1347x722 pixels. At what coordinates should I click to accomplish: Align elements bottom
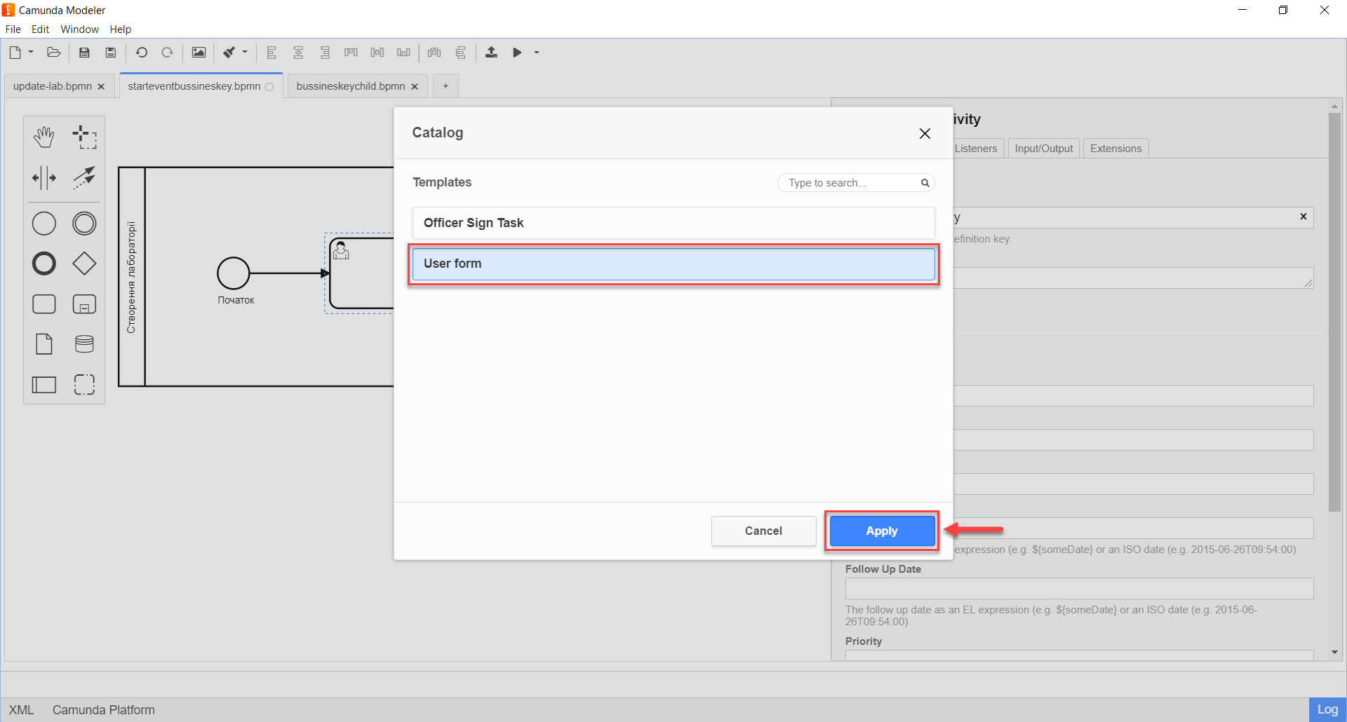[x=404, y=53]
